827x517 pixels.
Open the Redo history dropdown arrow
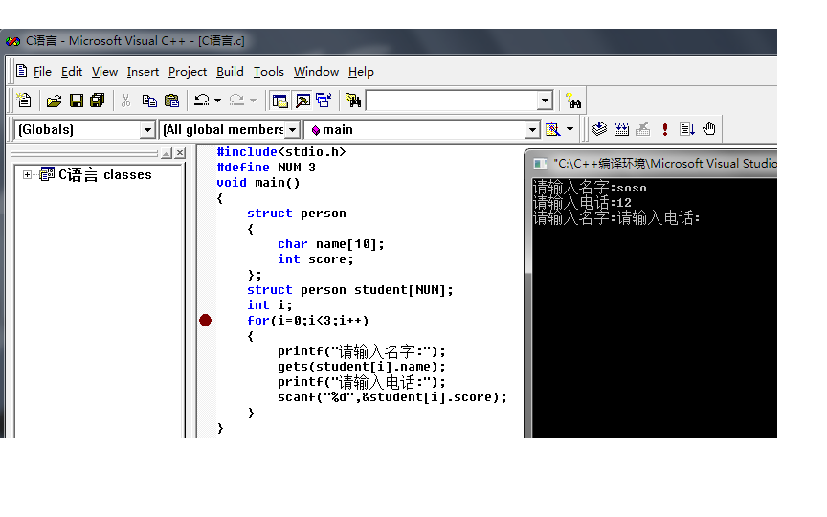[x=253, y=101]
